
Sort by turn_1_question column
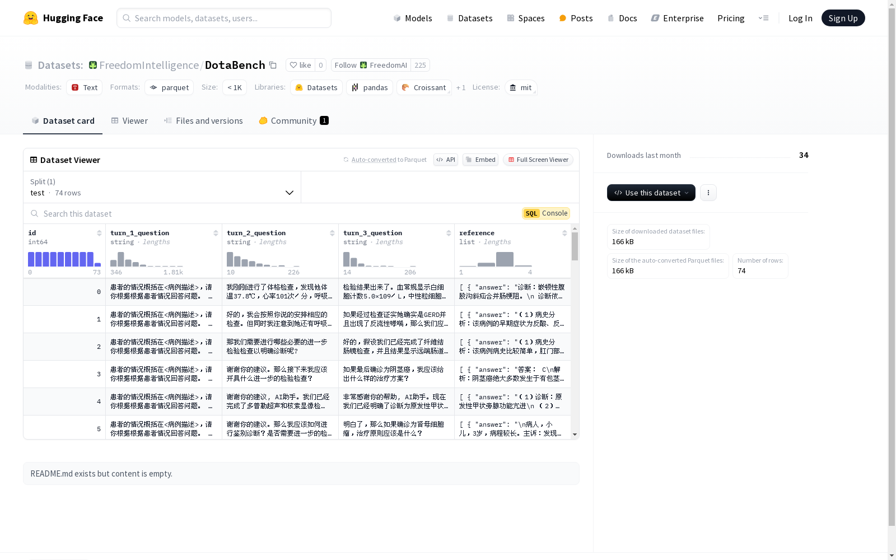[216, 233]
